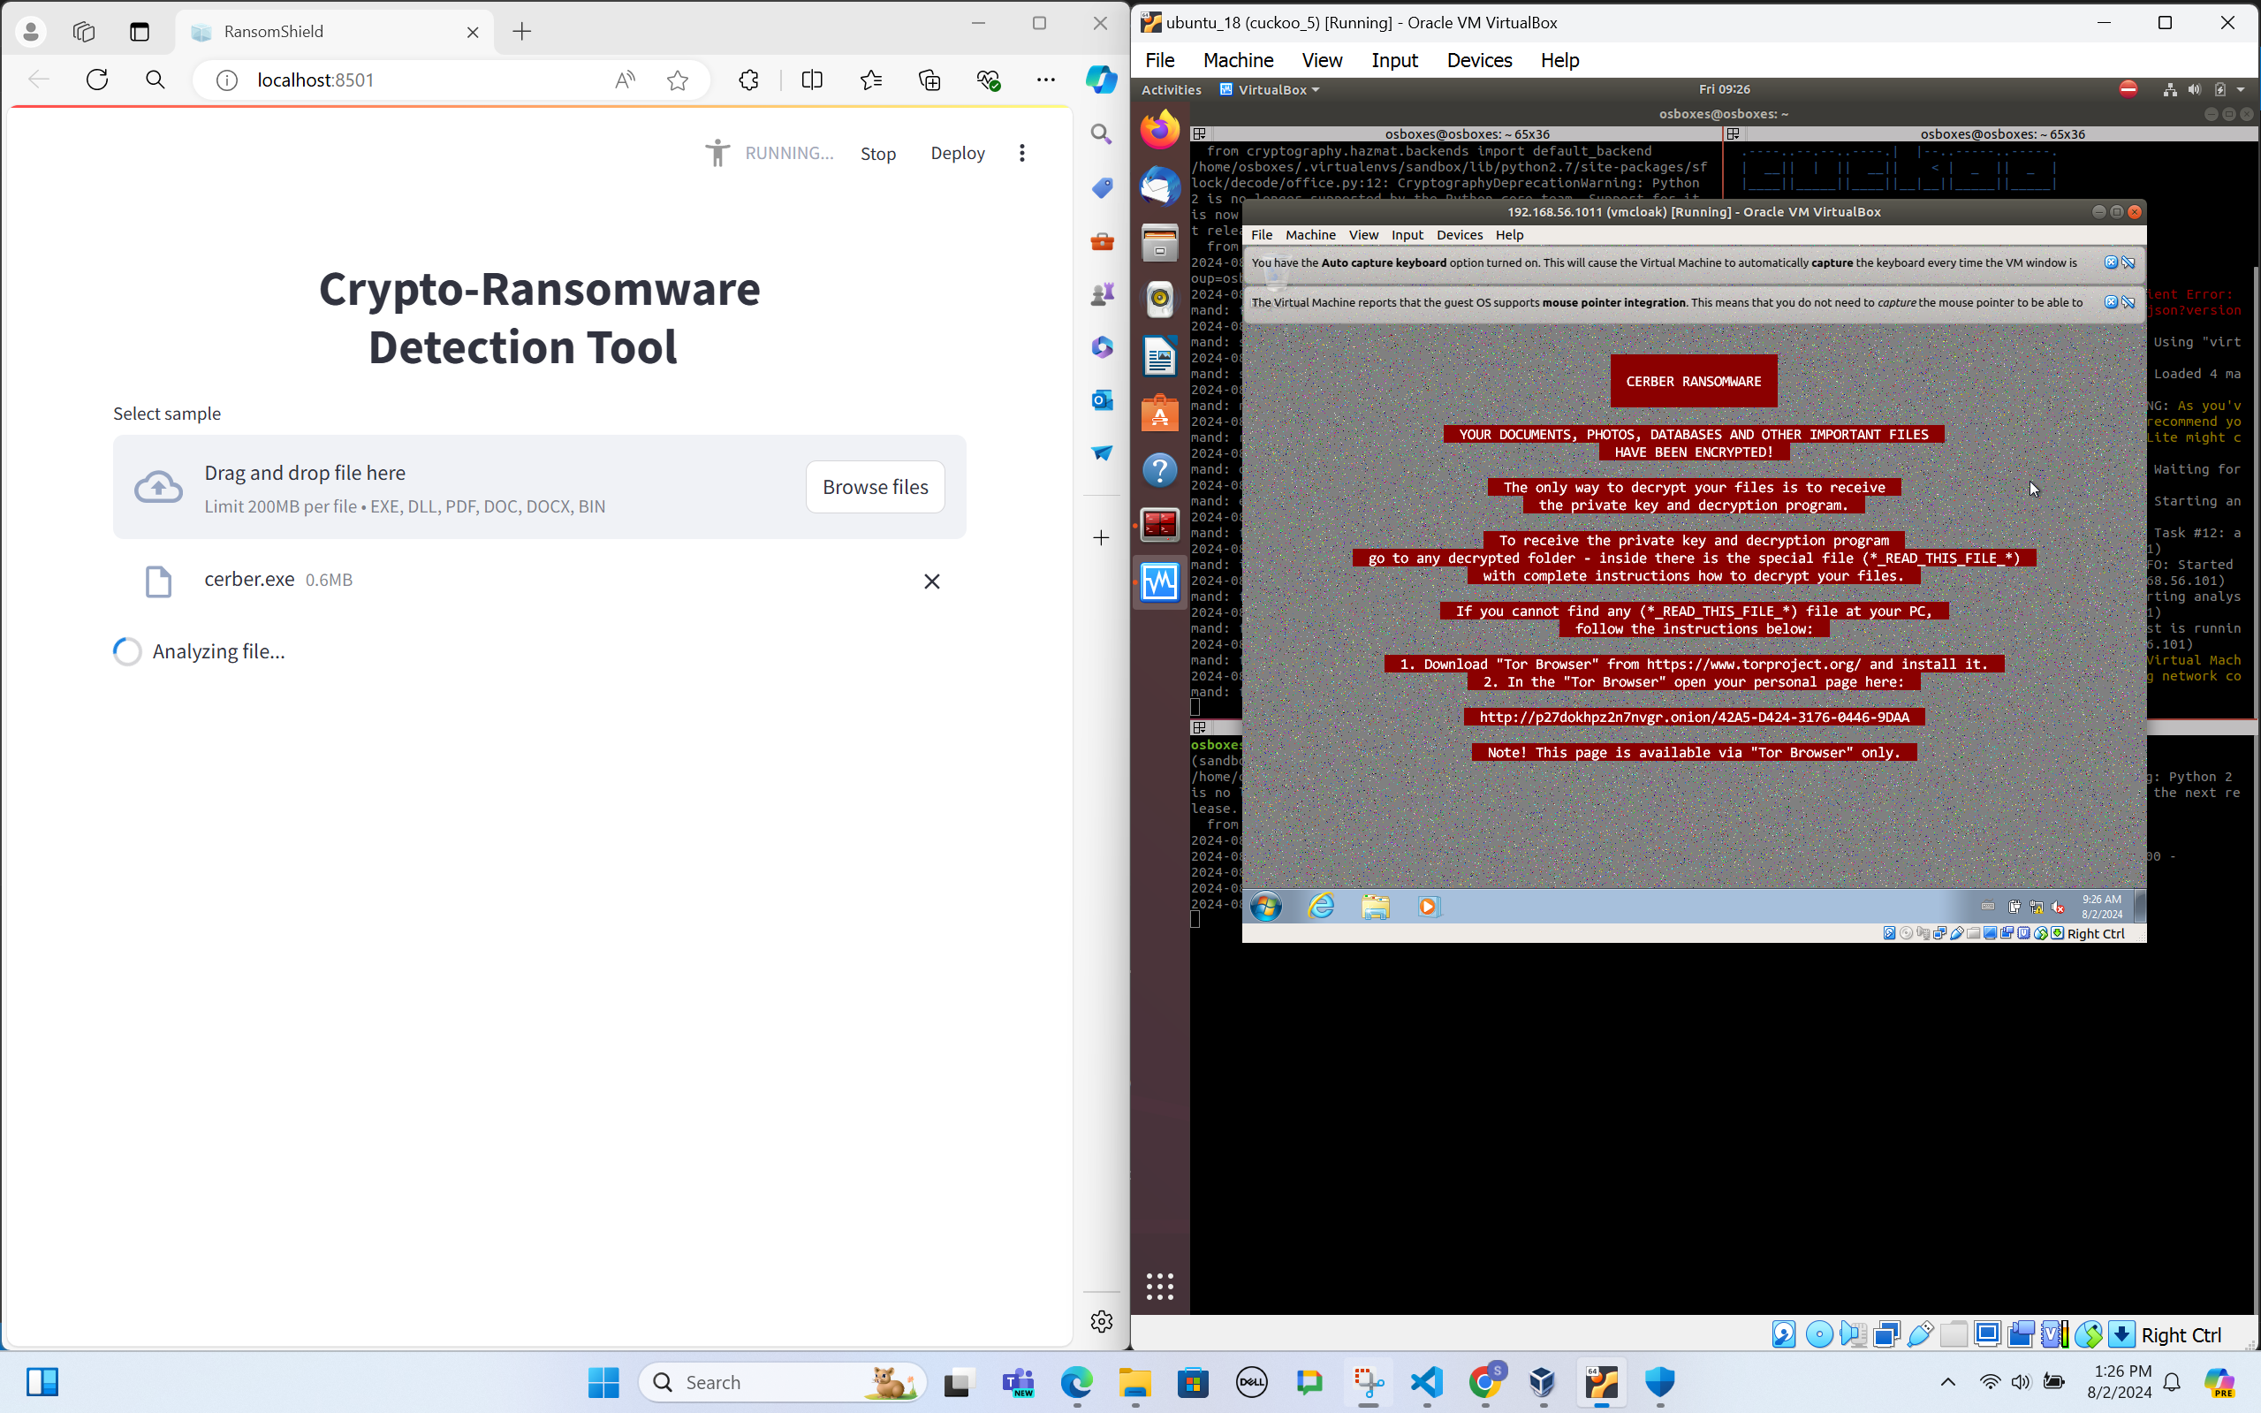Click the Windows taskbar Search box
This screenshot has height=1413, width=2261.
coord(783,1382)
